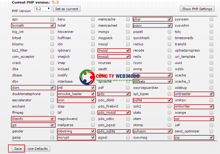Check the pdo_pgsql extension box
220x154 pixels.
(x=128, y=125)
